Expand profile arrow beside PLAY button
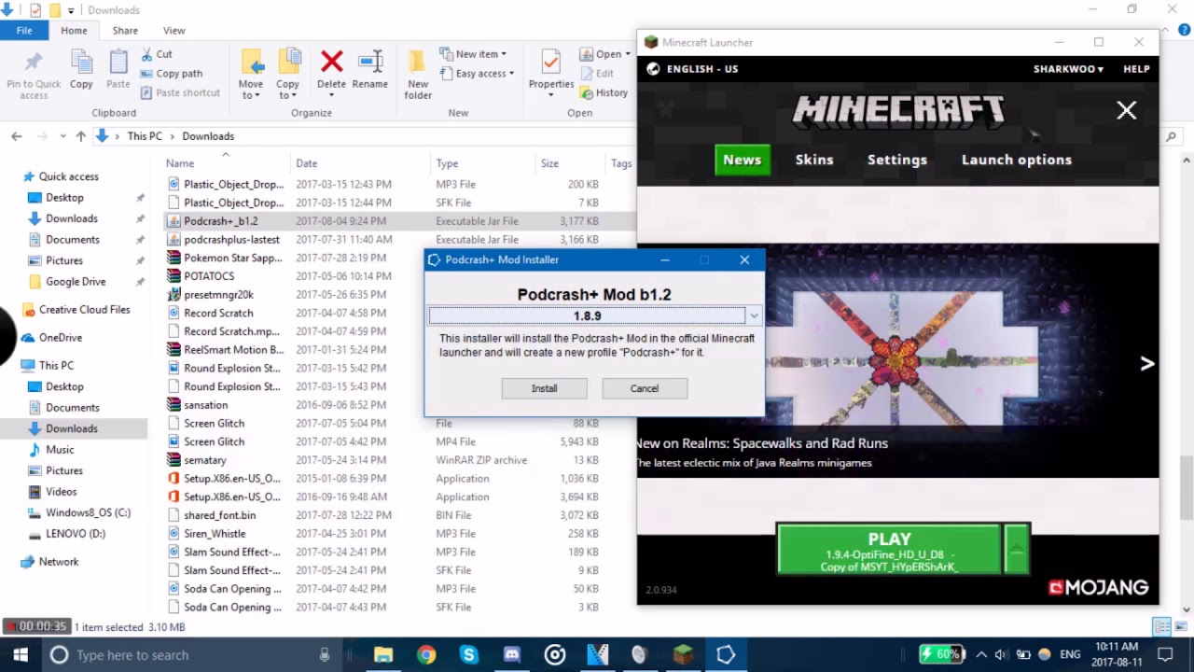 point(1016,549)
